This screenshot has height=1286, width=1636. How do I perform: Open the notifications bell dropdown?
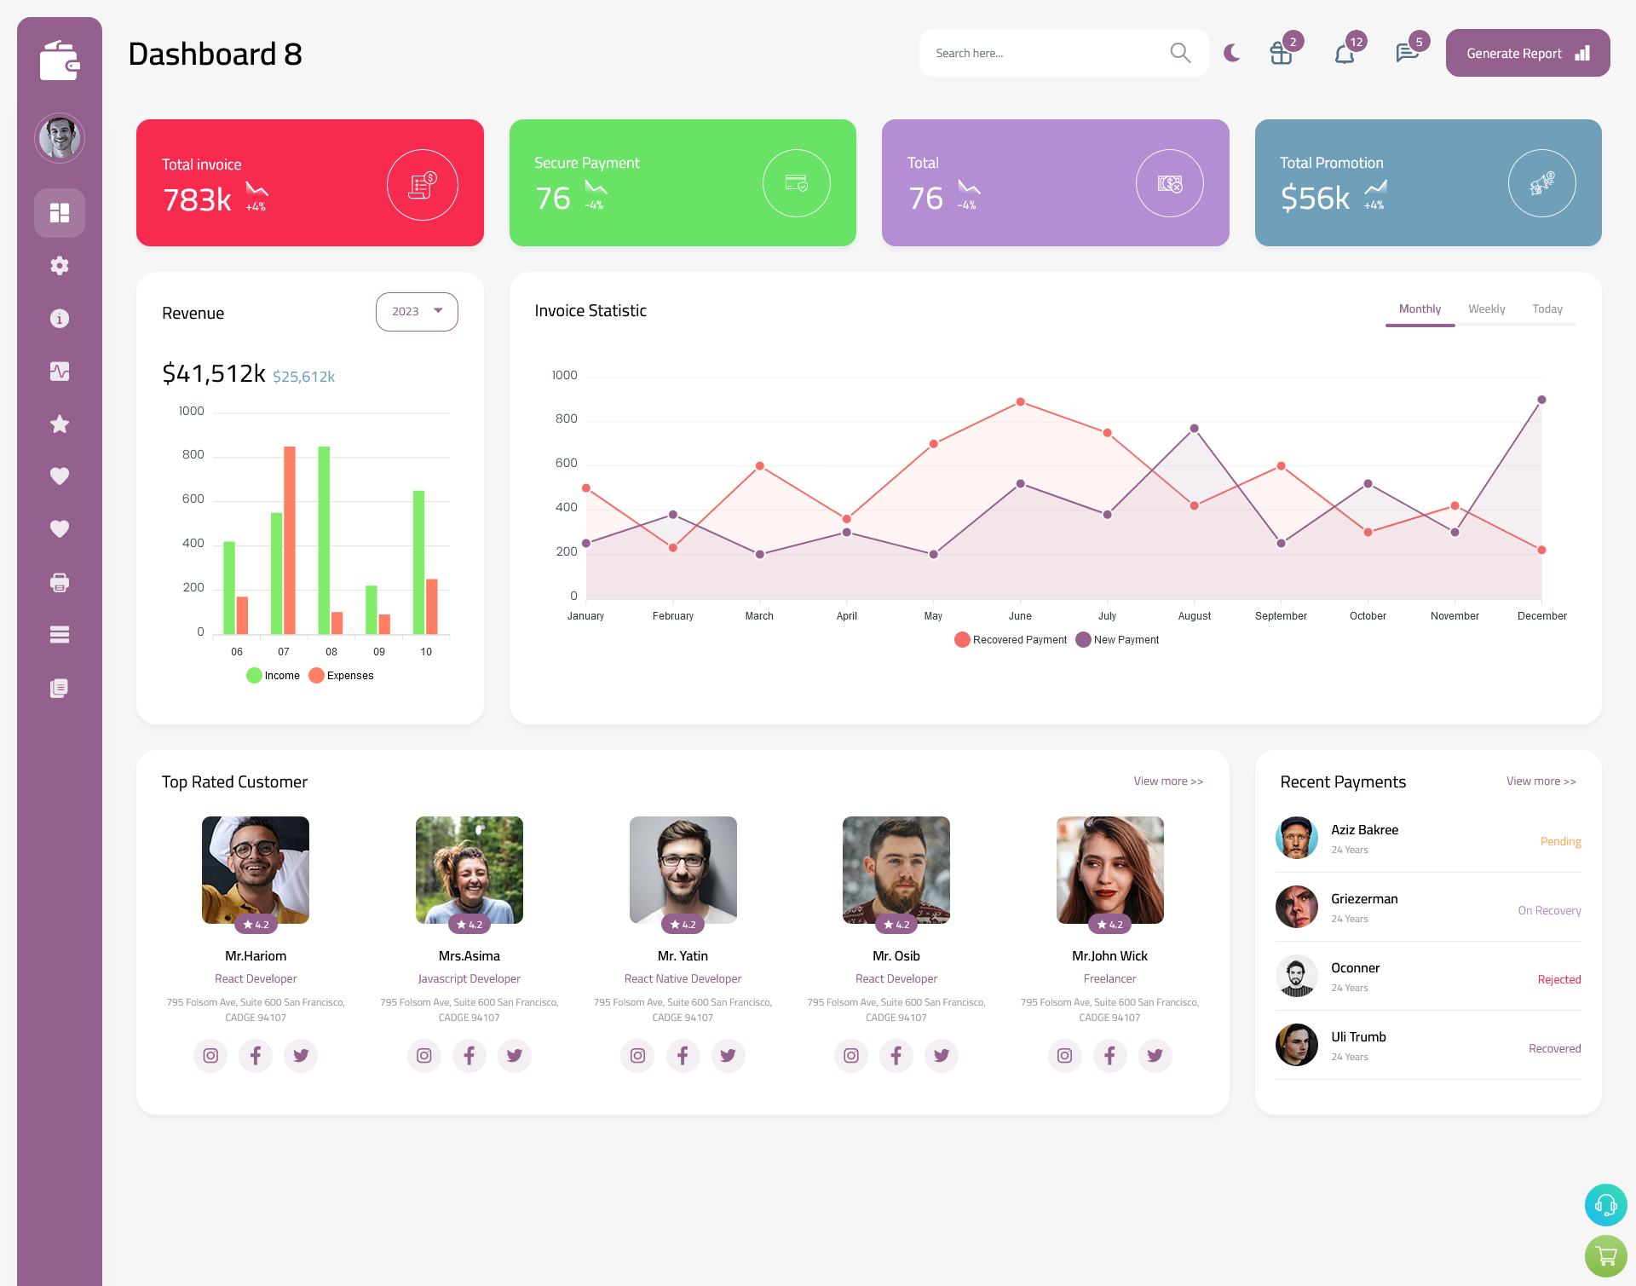pos(1344,53)
